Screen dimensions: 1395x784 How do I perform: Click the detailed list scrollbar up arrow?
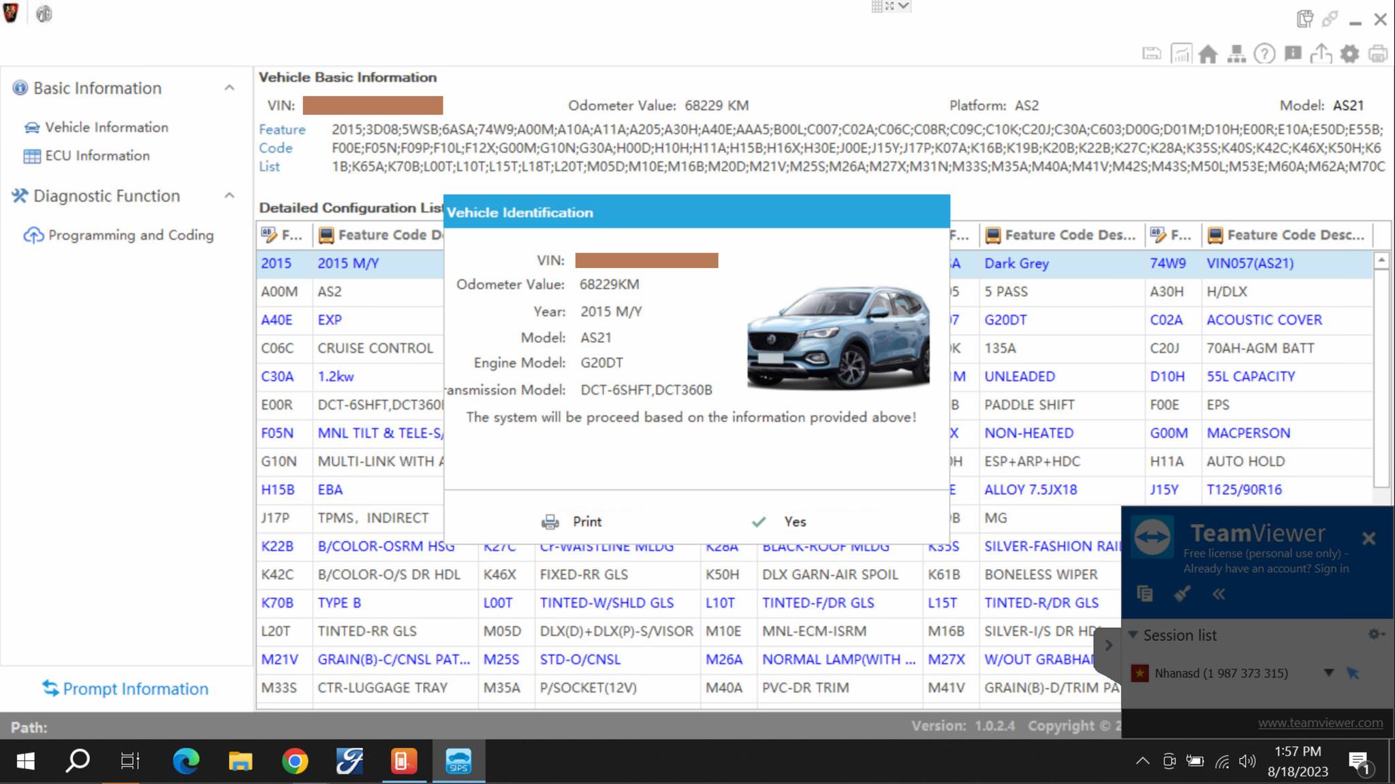(x=1381, y=261)
